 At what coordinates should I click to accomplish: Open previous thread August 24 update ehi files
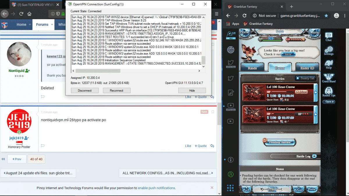pos(38,173)
